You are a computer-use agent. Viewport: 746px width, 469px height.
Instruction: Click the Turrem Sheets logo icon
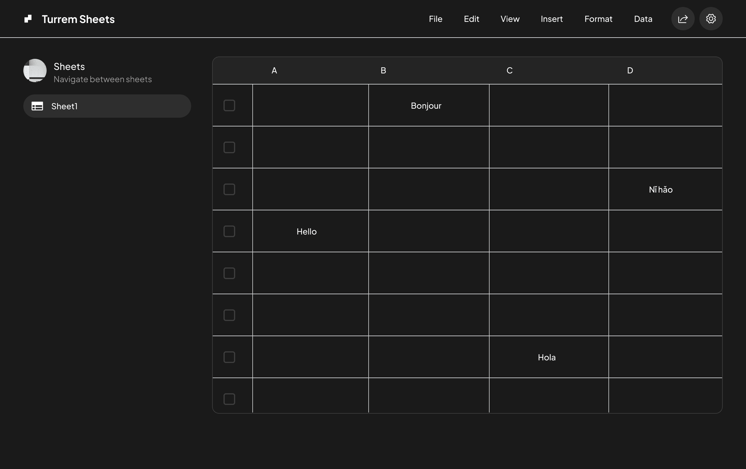tap(28, 19)
